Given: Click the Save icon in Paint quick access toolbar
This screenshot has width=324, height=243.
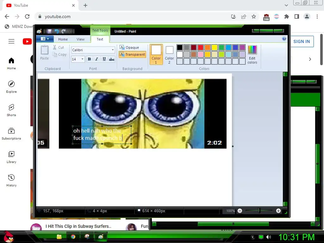Looking at the screenshot, I should pyautogui.click(x=49, y=31).
